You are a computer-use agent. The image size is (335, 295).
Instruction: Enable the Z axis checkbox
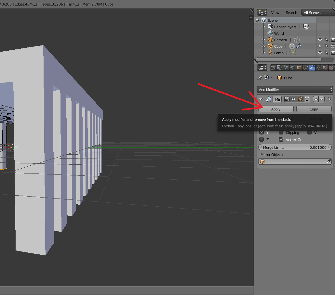click(261, 139)
